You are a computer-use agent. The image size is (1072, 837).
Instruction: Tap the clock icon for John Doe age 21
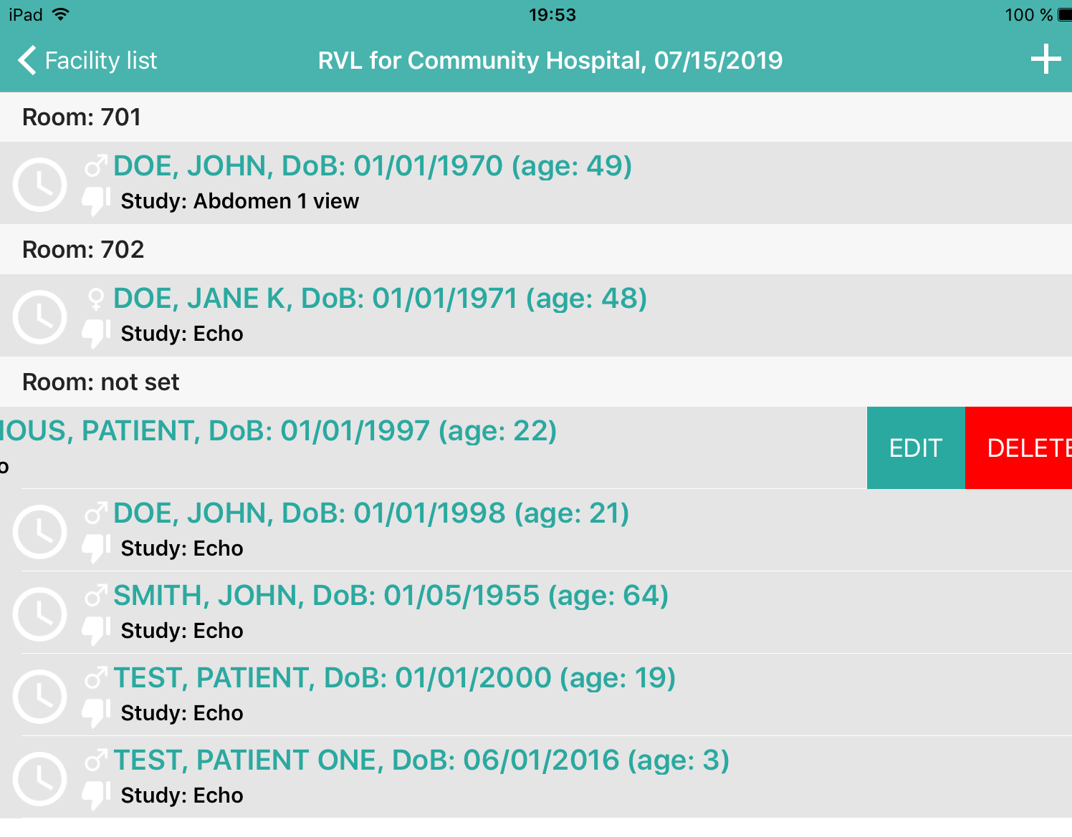pyautogui.click(x=39, y=531)
